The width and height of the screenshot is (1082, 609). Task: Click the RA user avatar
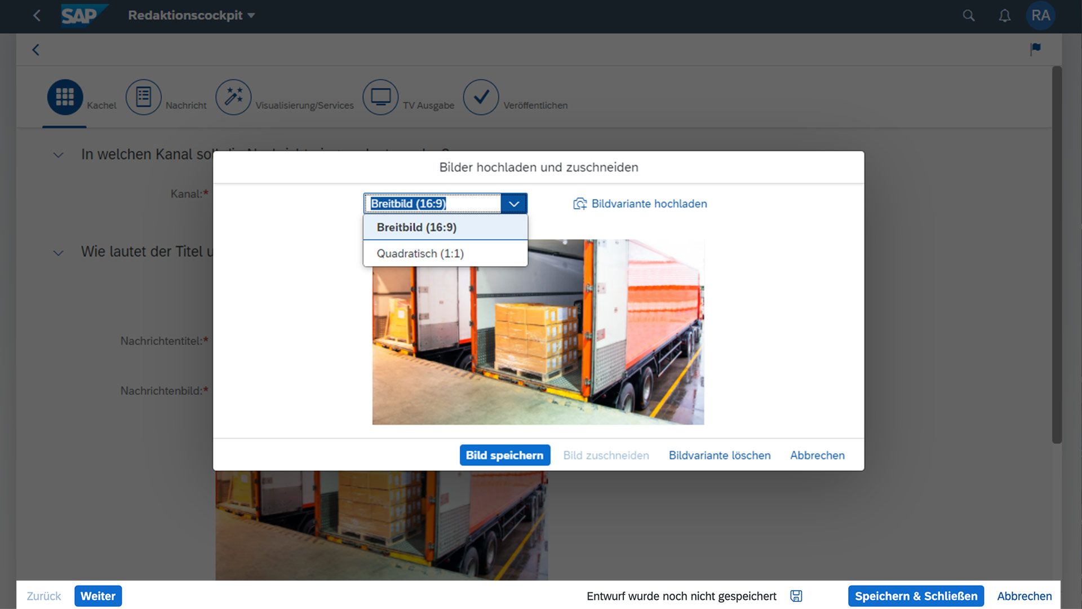click(x=1040, y=16)
